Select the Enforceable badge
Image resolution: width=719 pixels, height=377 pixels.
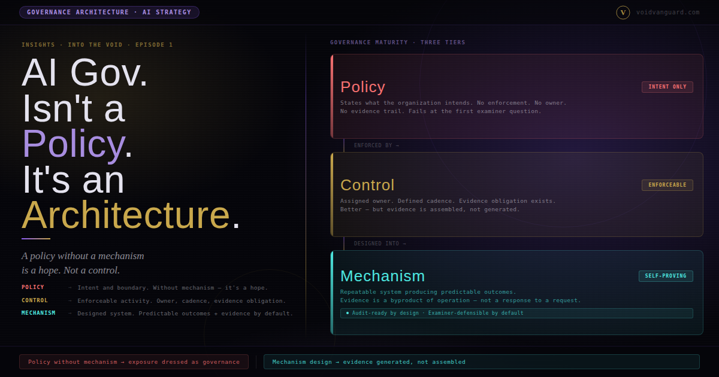667,185
